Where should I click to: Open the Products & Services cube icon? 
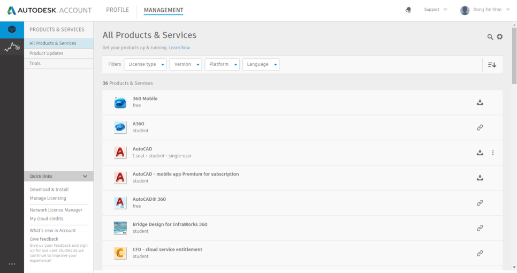(12, 30)
